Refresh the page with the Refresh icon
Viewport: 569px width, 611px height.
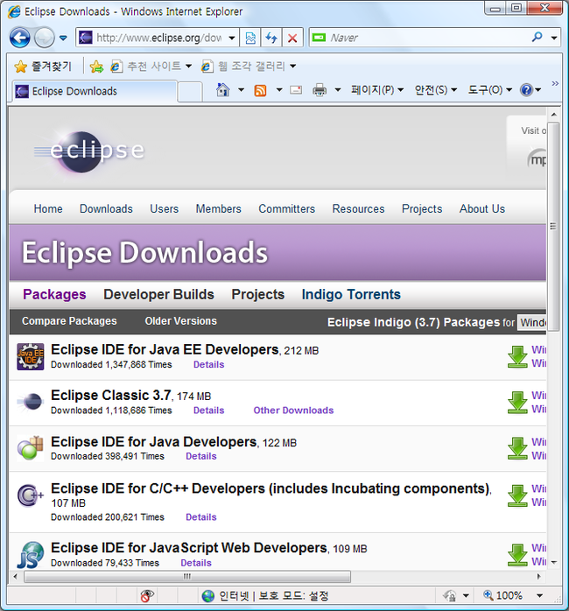(271, 38)
